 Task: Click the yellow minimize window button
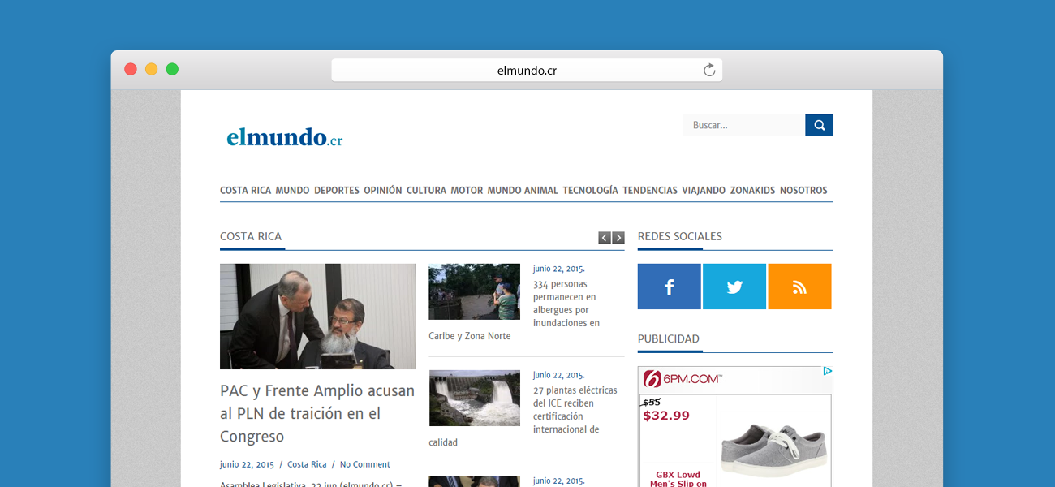pyautogui.click(x=152, y=69)
